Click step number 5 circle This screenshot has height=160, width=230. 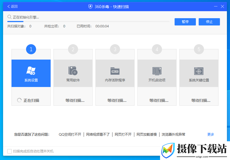coord(199,49)
